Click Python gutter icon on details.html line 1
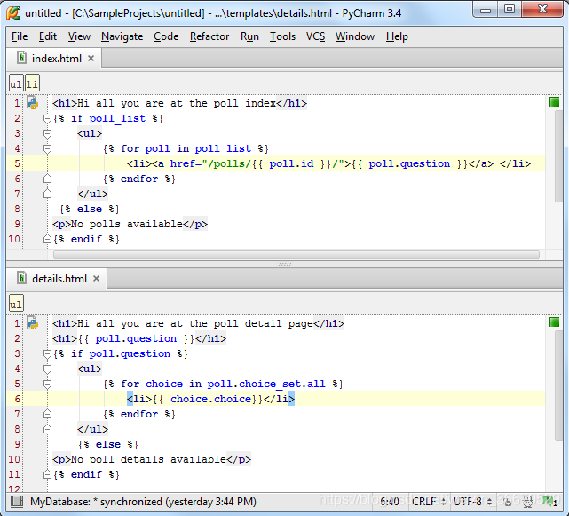 [x=33, y=322]
